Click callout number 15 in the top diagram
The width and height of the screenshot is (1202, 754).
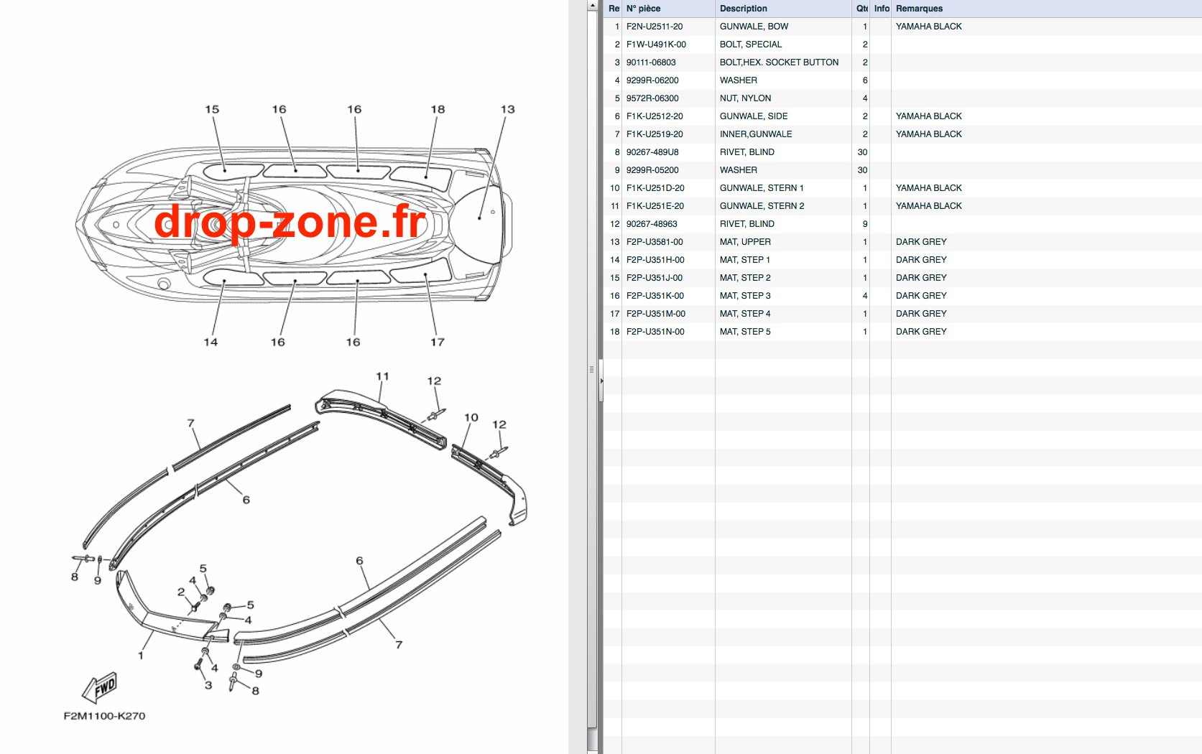click(x=212, y=109)
